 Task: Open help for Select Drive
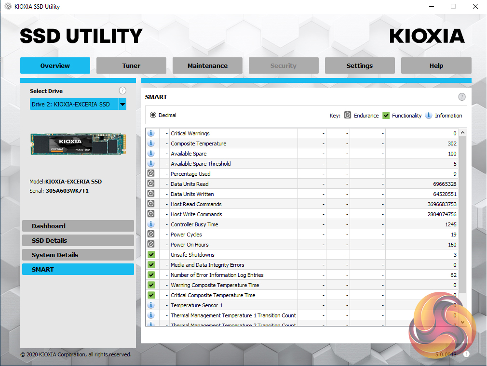click(x=122, y=91)
